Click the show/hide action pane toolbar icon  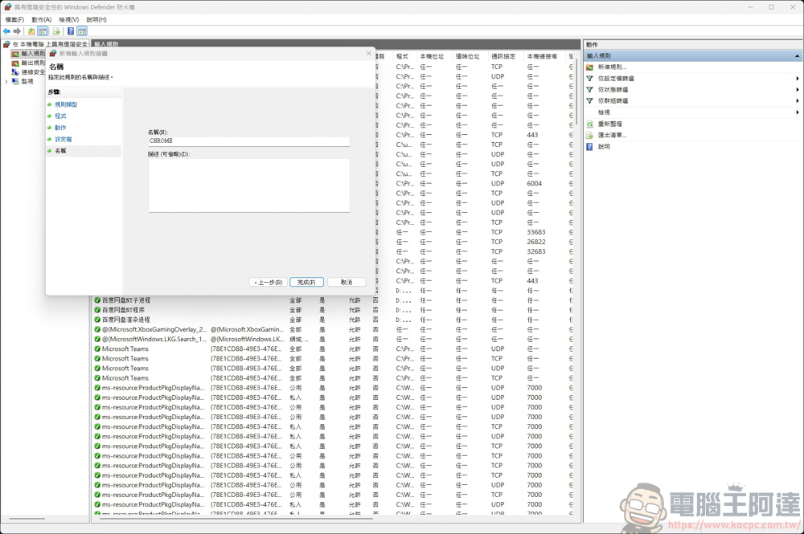click(82, 31)
